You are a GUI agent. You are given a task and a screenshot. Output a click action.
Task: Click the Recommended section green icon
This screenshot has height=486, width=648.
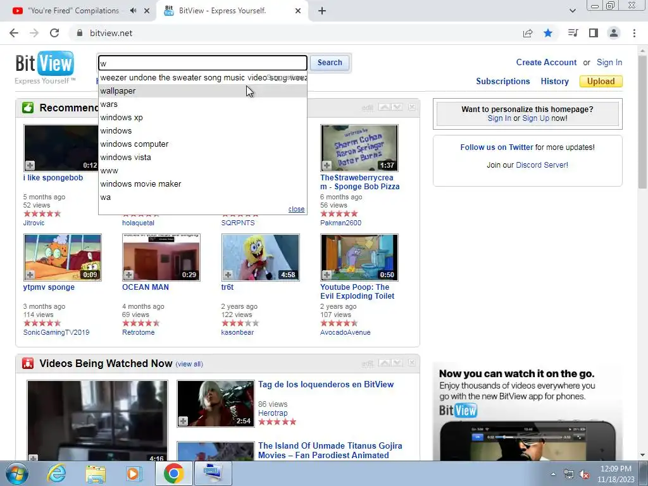click(x=28, y=108)
